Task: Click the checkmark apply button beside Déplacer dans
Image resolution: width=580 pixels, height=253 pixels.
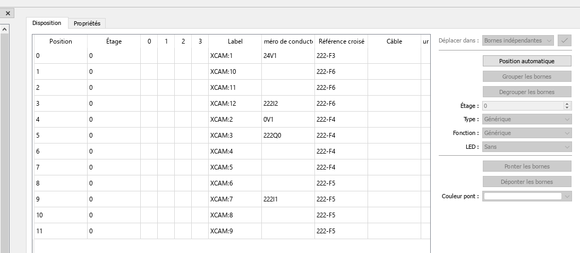Action: 564,40
